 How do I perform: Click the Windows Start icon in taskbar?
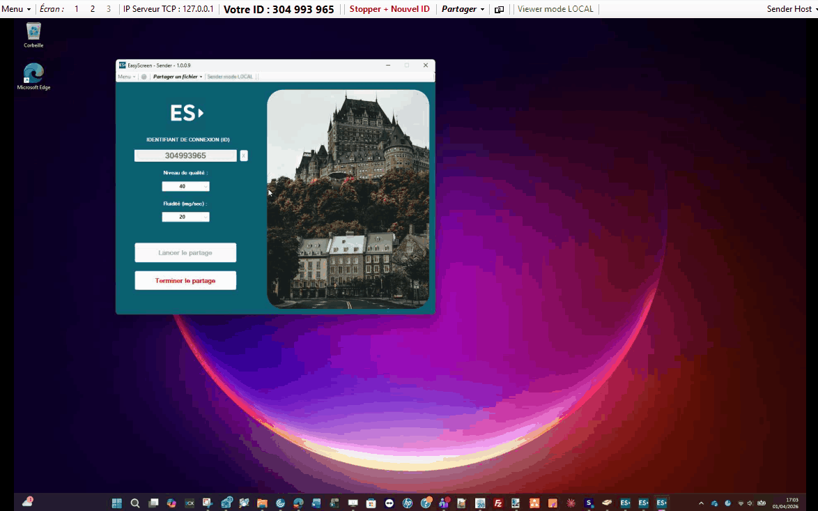tap(117, 503)
